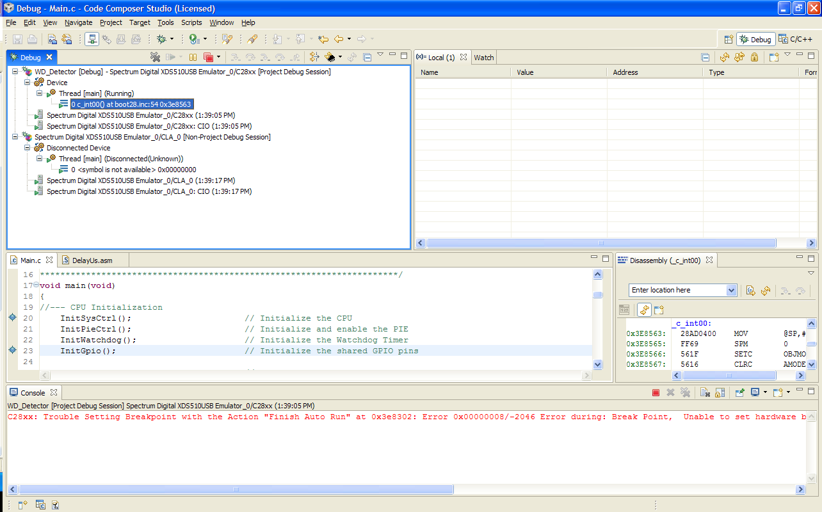Toggle breakpoint marker at line 23
822x512 pixels.
[x=12, y=350]
